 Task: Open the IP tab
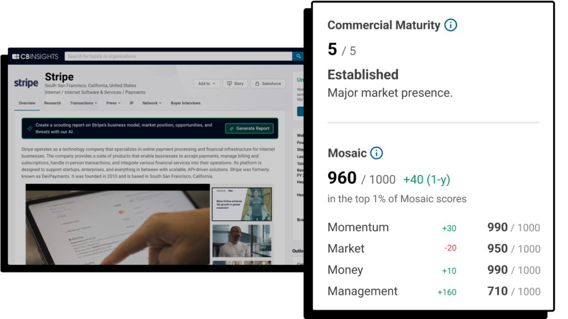tap(131, 103)
